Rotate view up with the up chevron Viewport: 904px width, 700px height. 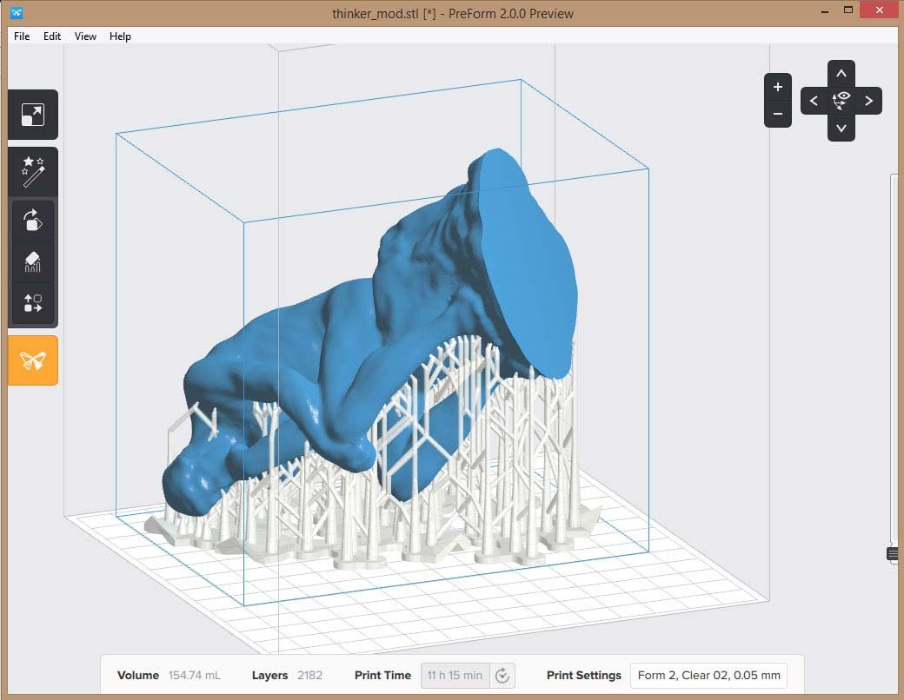tap(841, 73)
